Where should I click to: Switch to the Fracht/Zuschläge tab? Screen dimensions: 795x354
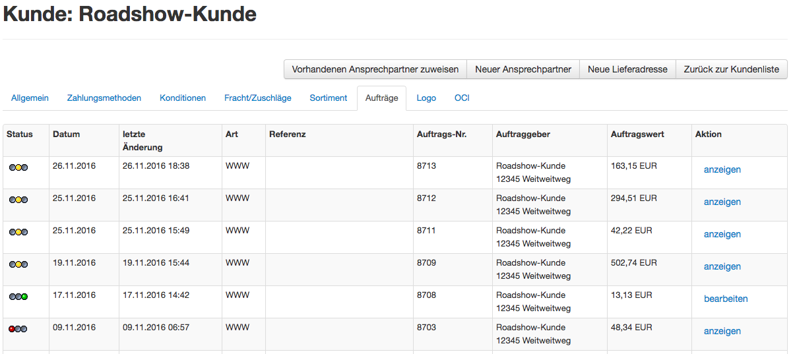click(258, 98)
